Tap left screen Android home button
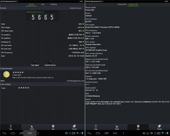Image resolution: width=170 pixels, height=136 pixels. point(13,133)
